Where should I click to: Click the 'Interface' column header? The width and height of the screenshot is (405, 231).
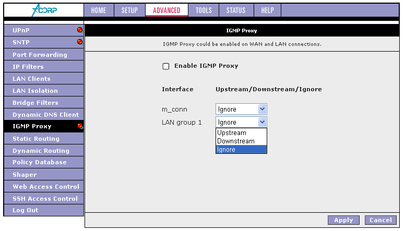point(177,89)
